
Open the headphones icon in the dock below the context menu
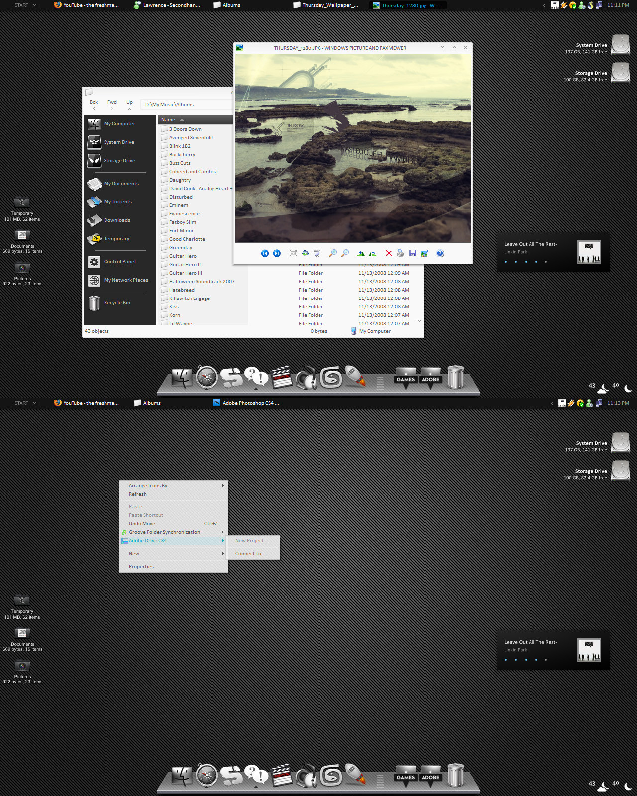[x=306, y=776]
